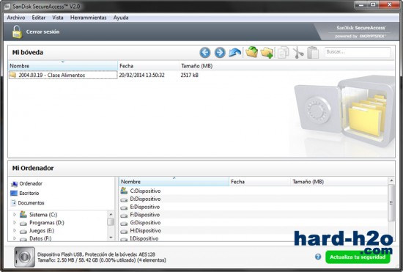Viewport: 403px width, 272px height.
Task: Select Juegos (E:) in the tree
Action: tap(42, 231)
